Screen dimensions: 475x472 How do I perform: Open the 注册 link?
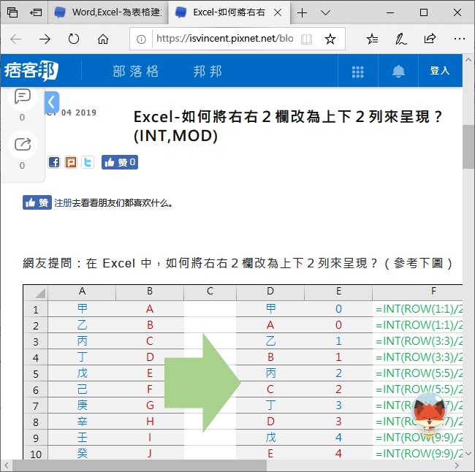coord(63,202)
